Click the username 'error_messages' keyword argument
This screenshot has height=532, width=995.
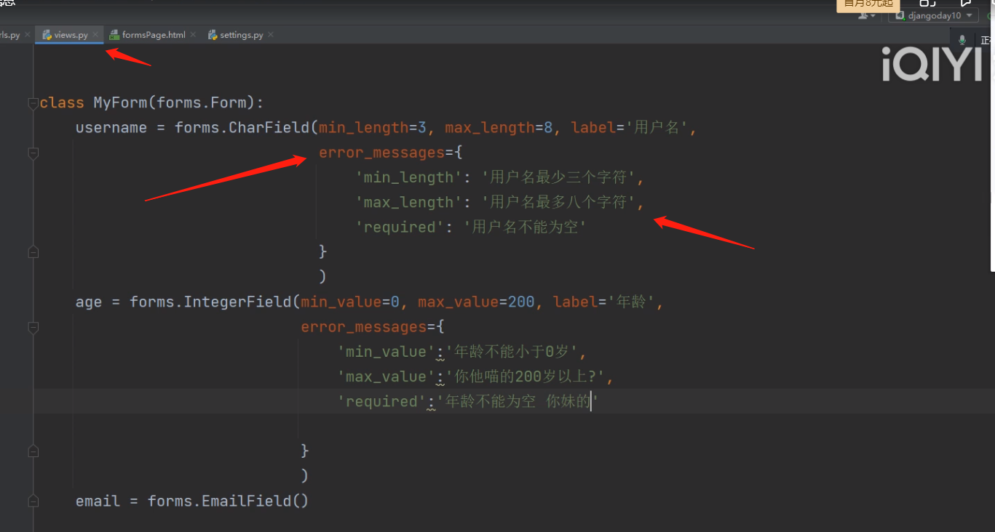click(381, 153)
